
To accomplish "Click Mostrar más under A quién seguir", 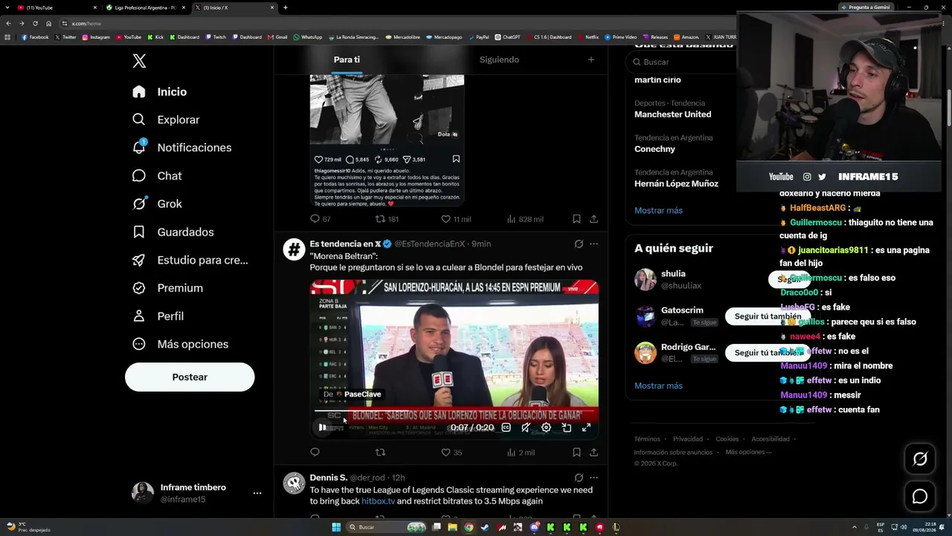I will 658,386.
